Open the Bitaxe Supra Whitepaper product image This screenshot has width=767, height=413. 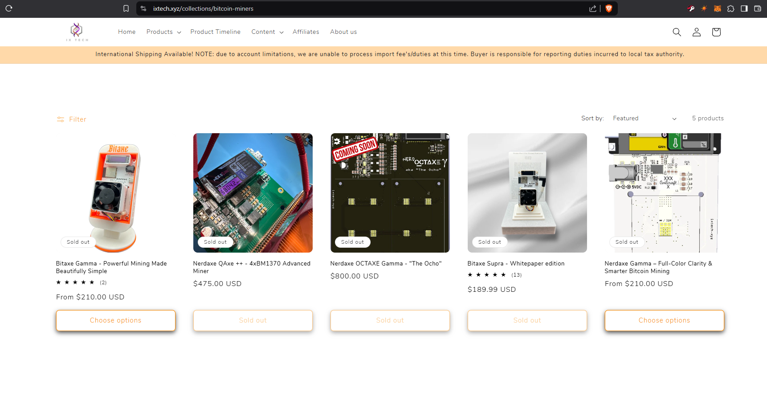click(527, 193)
